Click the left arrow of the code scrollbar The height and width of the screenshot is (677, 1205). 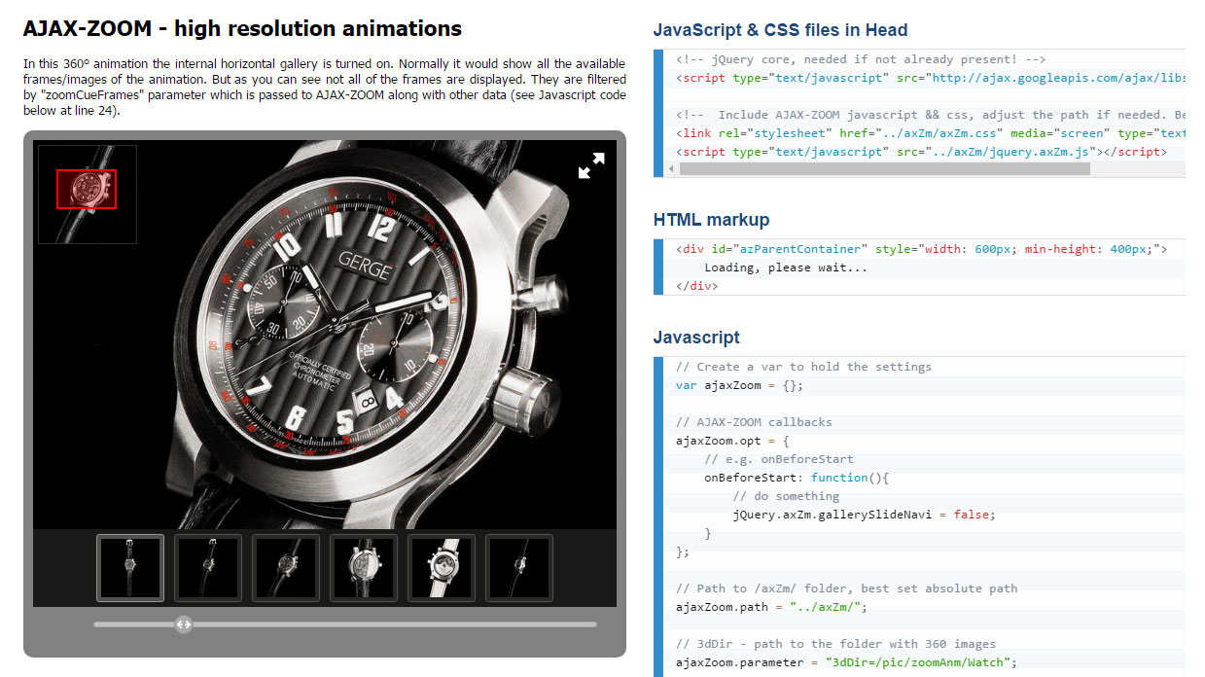pos(671,169)
